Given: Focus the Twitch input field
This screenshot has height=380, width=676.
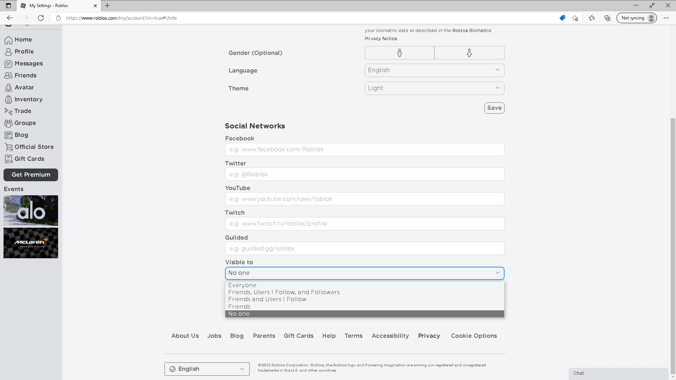Looking at the screenshot, I should (364, 224).
